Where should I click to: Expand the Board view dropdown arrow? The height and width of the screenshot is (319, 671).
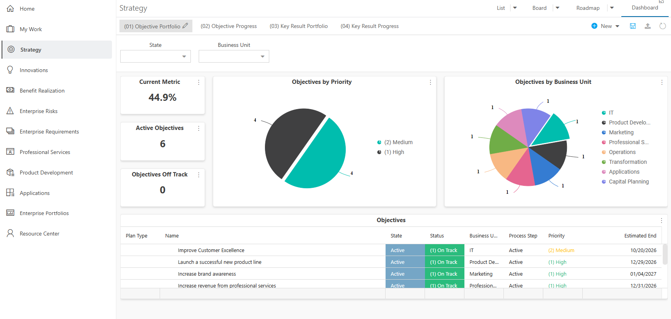tap(557, 8)
